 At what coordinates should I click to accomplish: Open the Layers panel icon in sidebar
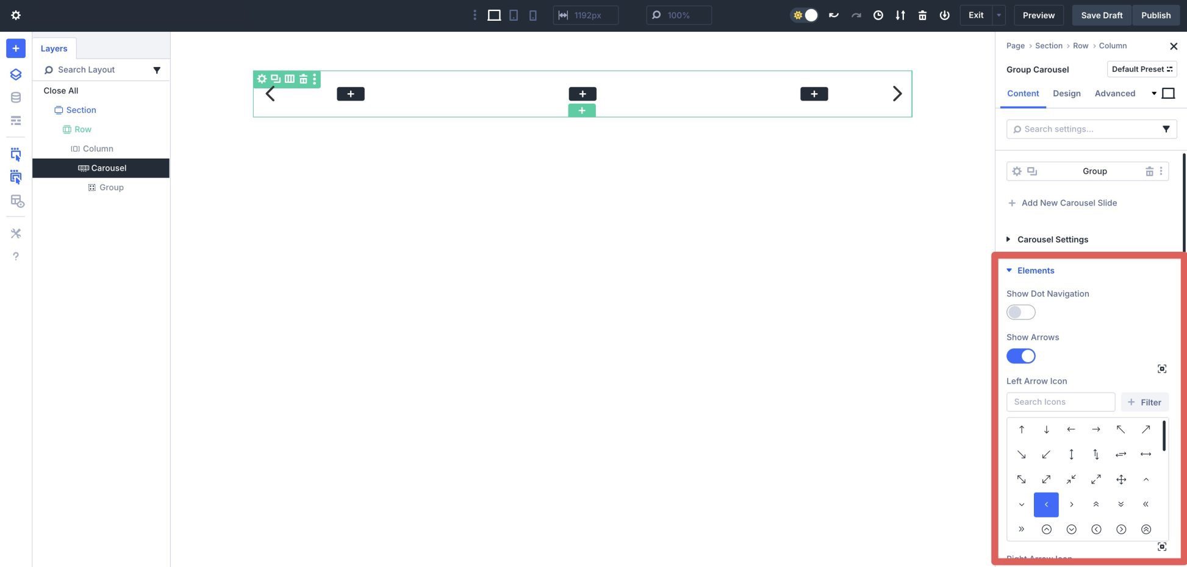pyautogui.click(x=16, y=74)
